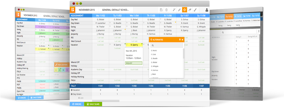The height and width of the screenshot is (108, 284).
Task: Select the paintbrush highlighter tool
Action: click(195, 10)
